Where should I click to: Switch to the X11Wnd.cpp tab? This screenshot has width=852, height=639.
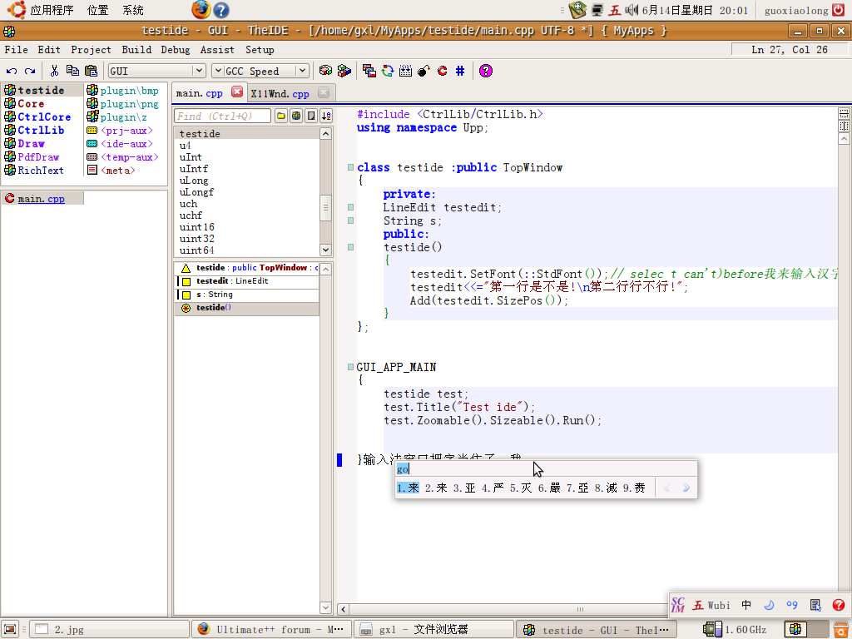280,94
